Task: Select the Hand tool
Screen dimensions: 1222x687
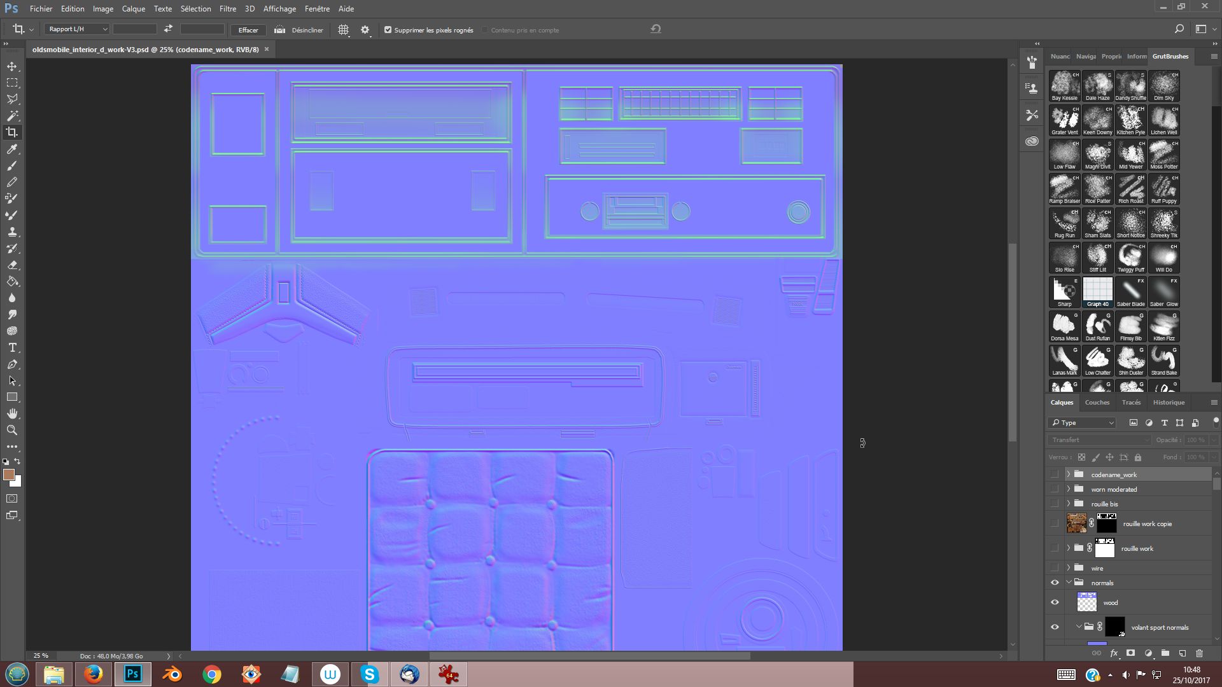Action: pyautogui.click(x=12, y=413)
